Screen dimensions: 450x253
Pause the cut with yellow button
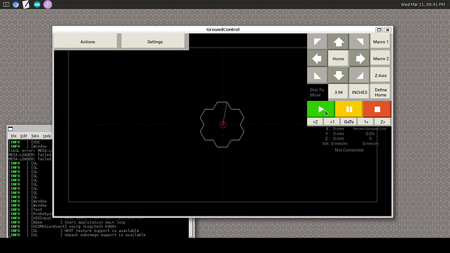349,110
